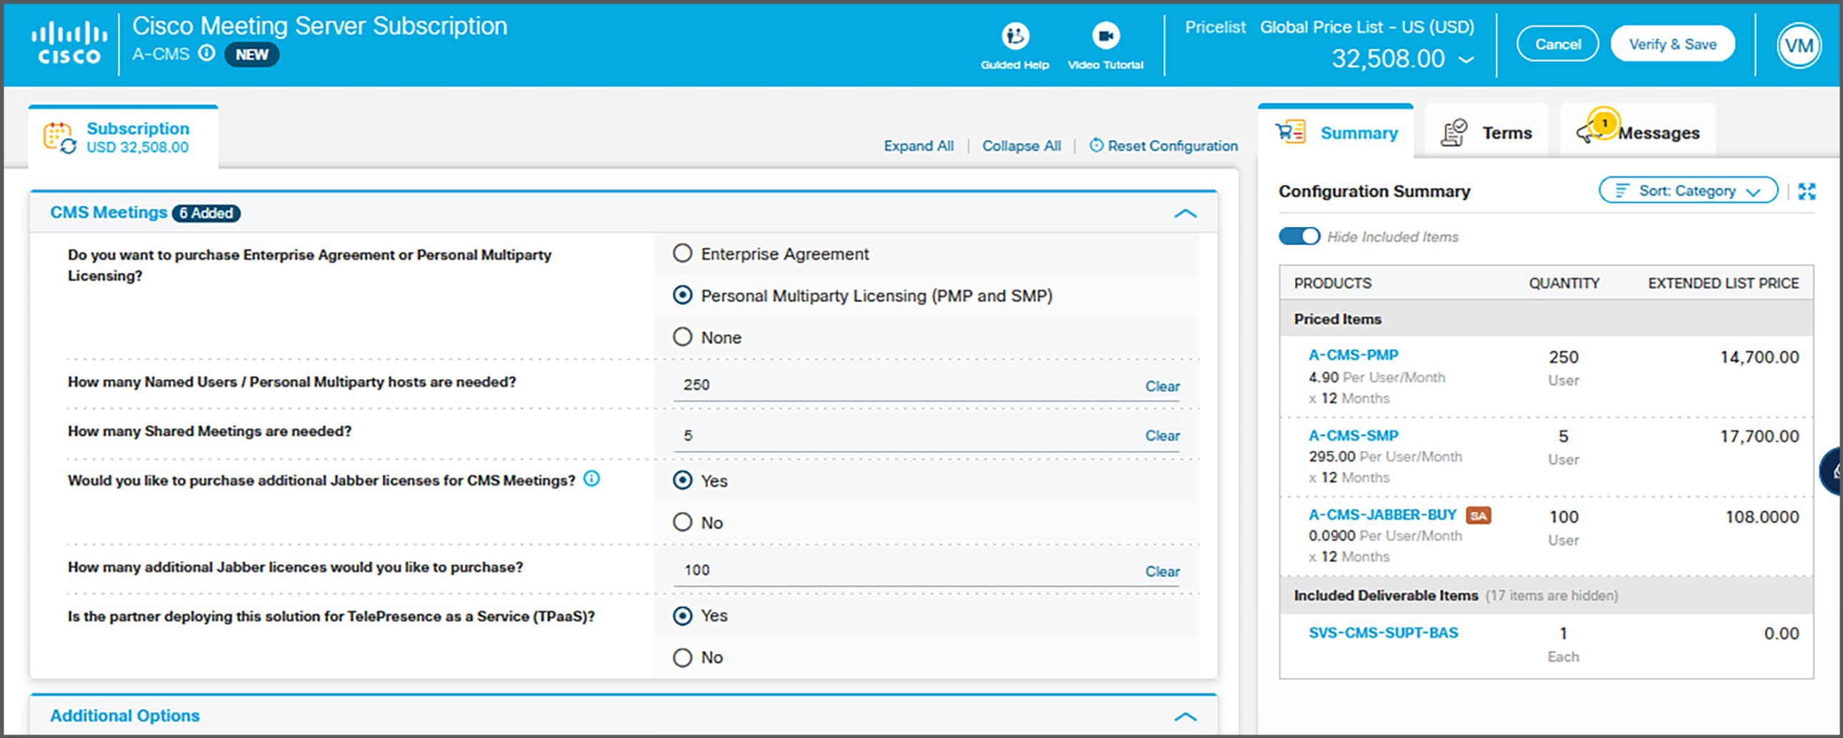Click the EXTENDED LIST PRICE column header
1843x738 pixels.
pos(1723,283)
